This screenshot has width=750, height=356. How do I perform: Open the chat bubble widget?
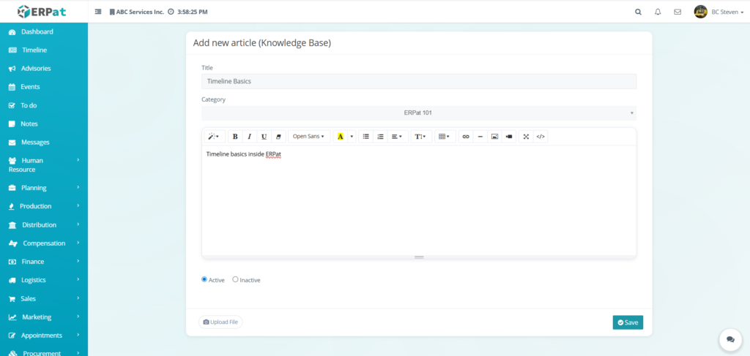pos(729,339)
